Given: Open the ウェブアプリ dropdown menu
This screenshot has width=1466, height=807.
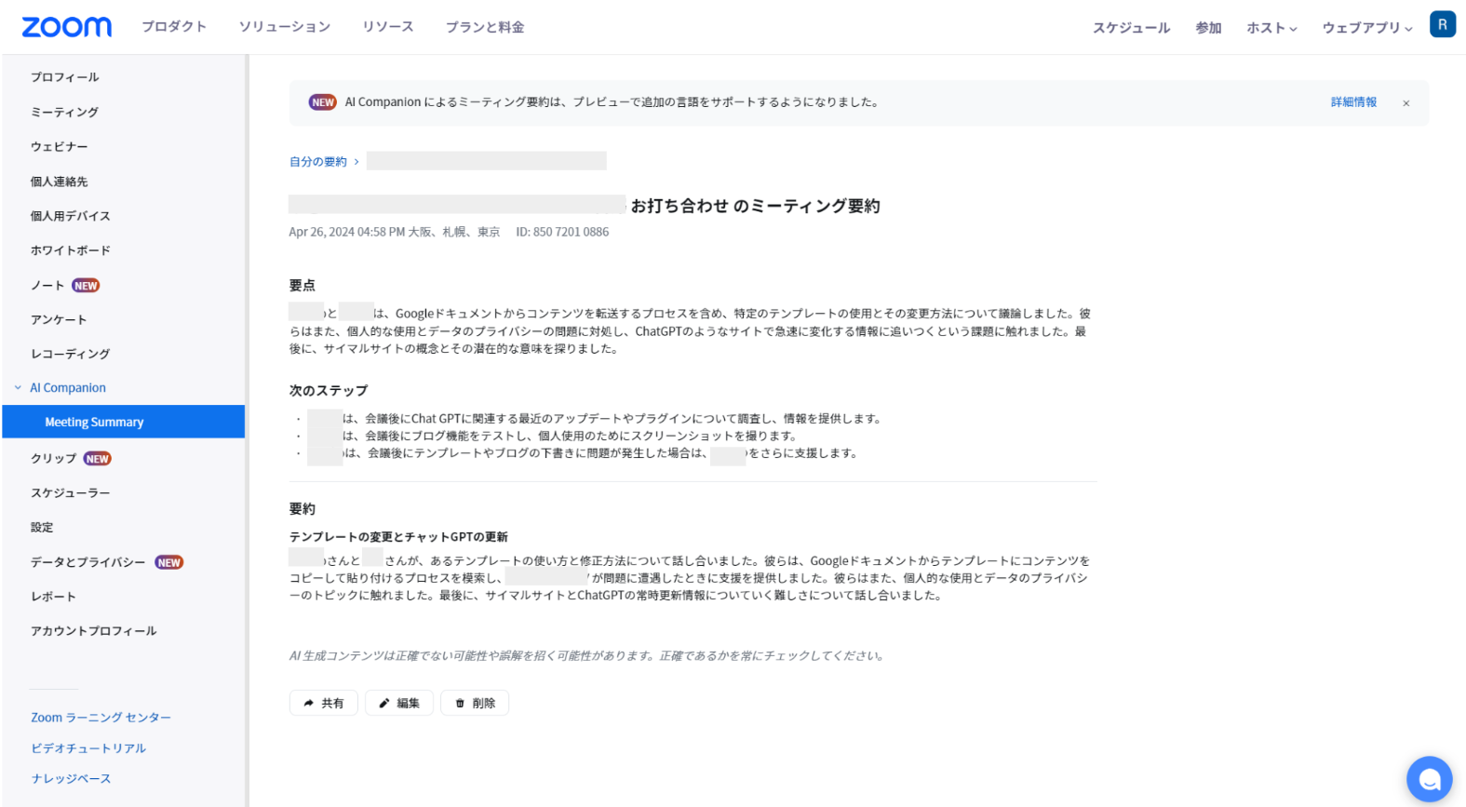Looking at the screenshot, I should (x=1366, y=28).
